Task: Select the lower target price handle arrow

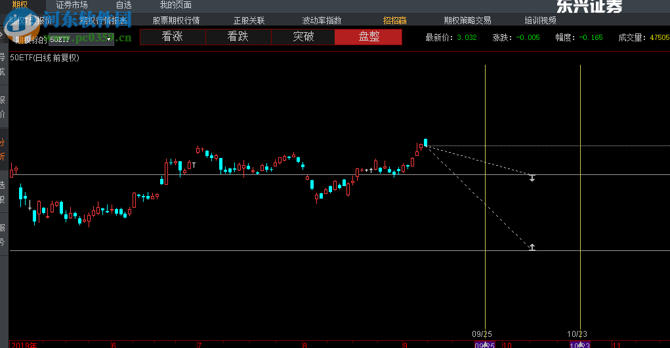Action: (532, 247)
